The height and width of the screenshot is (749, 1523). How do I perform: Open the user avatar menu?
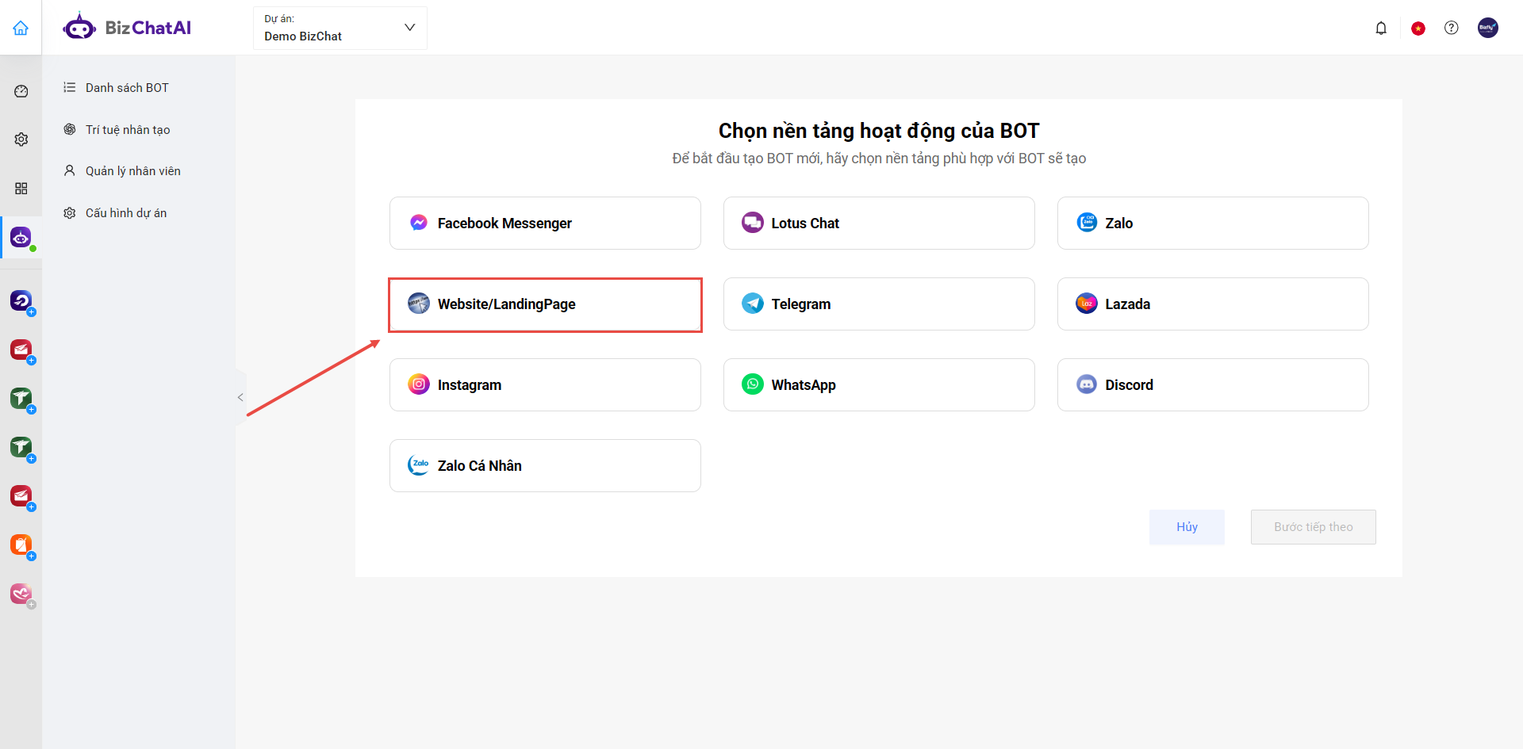[1488, 28]
